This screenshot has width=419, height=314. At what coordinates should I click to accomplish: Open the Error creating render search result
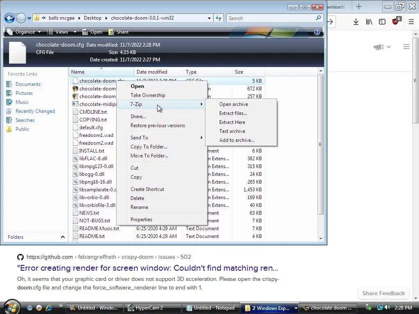coord(147,268)
